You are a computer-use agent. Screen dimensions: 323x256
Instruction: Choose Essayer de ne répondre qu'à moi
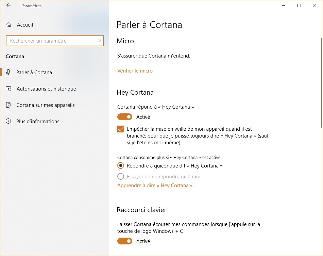pos(121,177)
